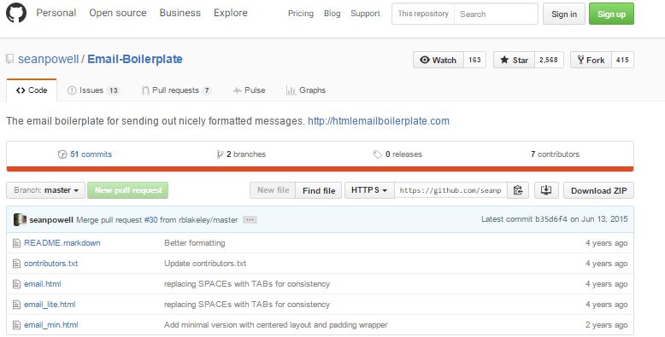
Task: Open the email_min.html file
Action: pyautogui.click(x=51, y=325)
